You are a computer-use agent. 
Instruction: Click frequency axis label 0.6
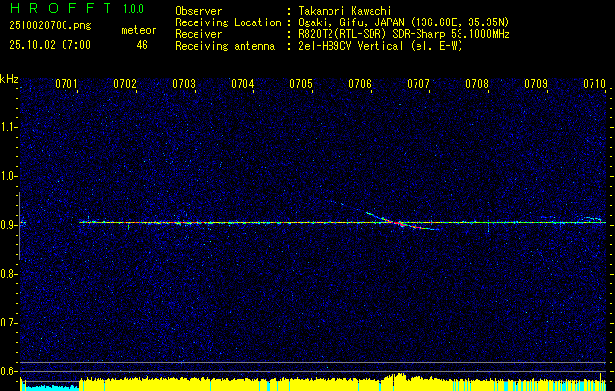click(x=8, y=371)
